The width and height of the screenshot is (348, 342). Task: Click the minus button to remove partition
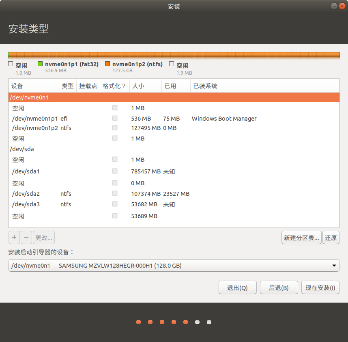click(26, 237)
